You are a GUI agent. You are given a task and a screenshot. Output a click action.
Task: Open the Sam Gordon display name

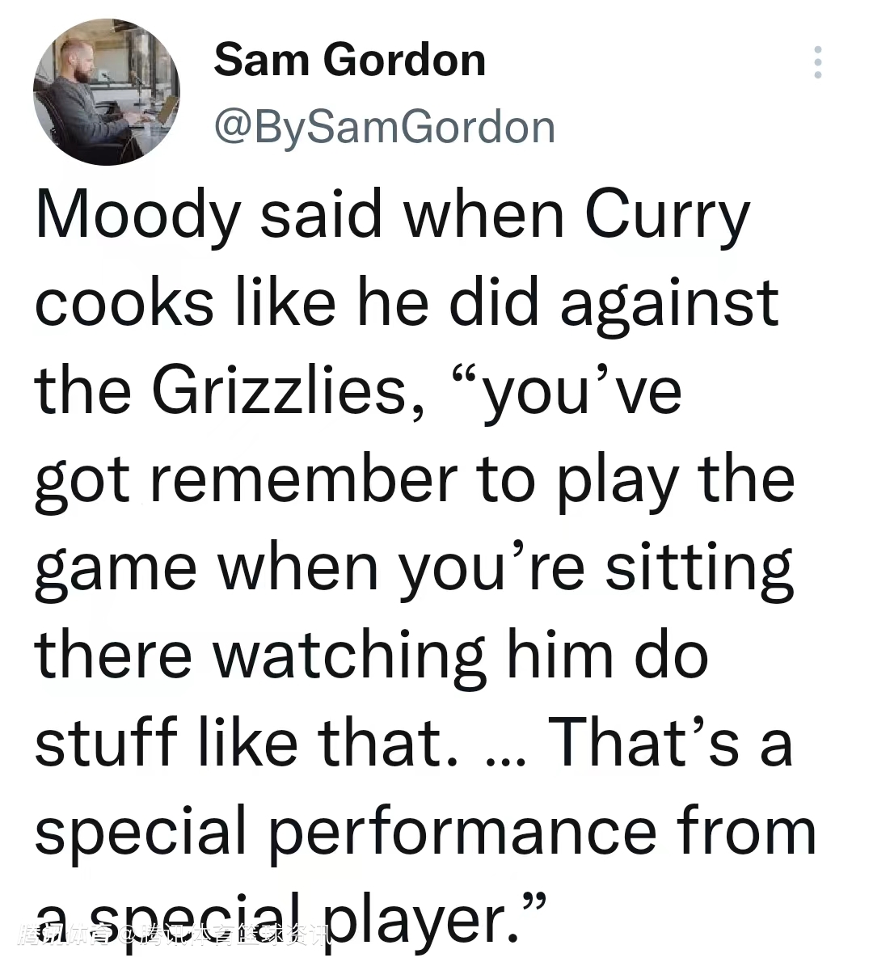click(349, 60)
